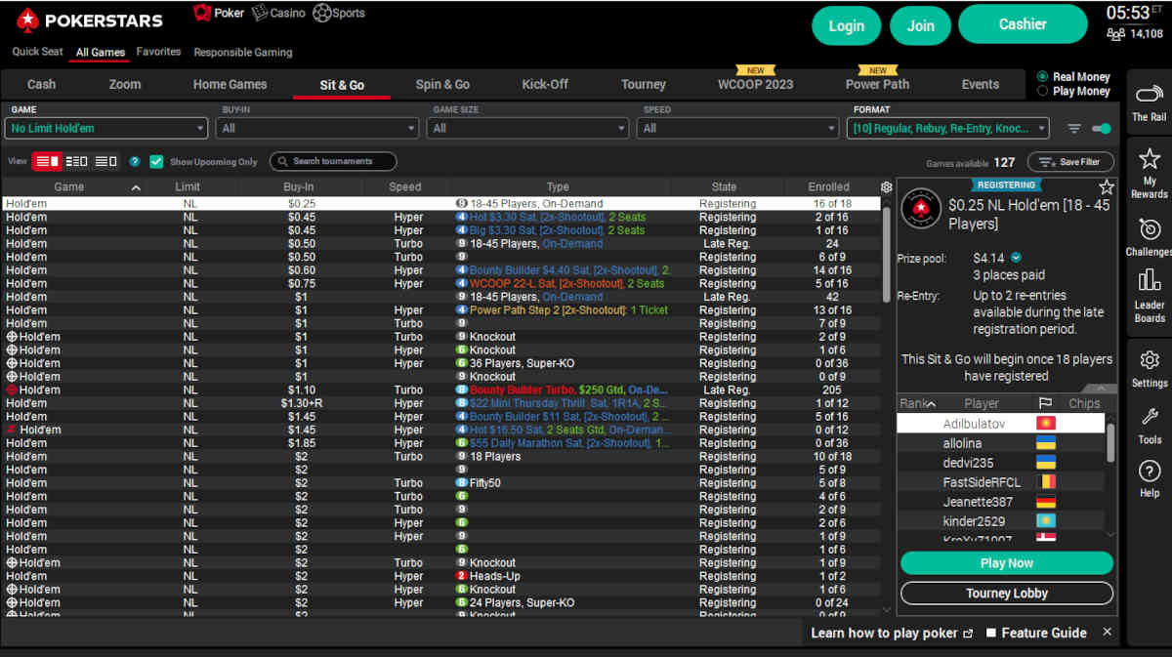Open the Tourney Lobby
This screenshot has width=1172, height=657.
pos(1006,594)
